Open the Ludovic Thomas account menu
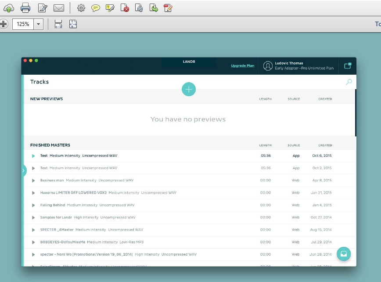This screenshot has width=381, height=282. click(x=298, y=66)
